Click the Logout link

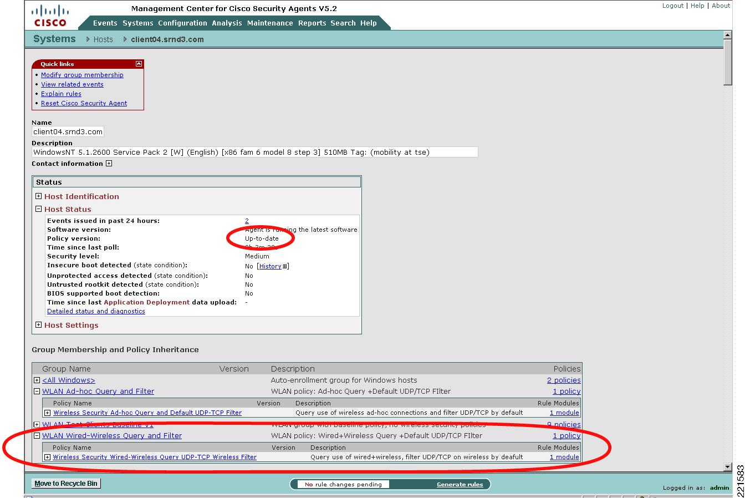pyautogui.click(x=673, y=6)
